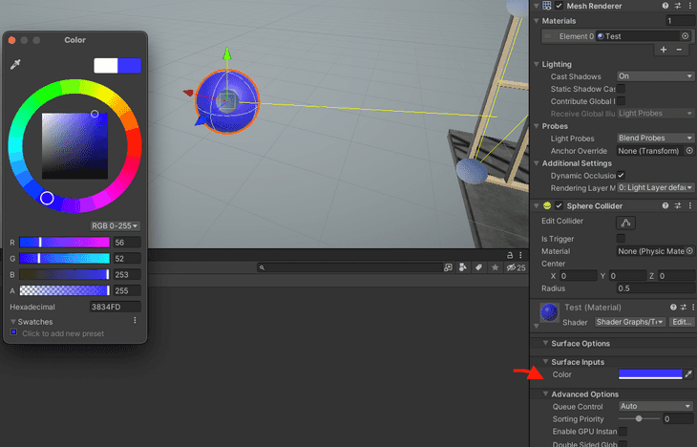This screenshot has width=697, height=447.
Task: Click the R channel slider
Action: pyautogui.click(x=65, y=242)
